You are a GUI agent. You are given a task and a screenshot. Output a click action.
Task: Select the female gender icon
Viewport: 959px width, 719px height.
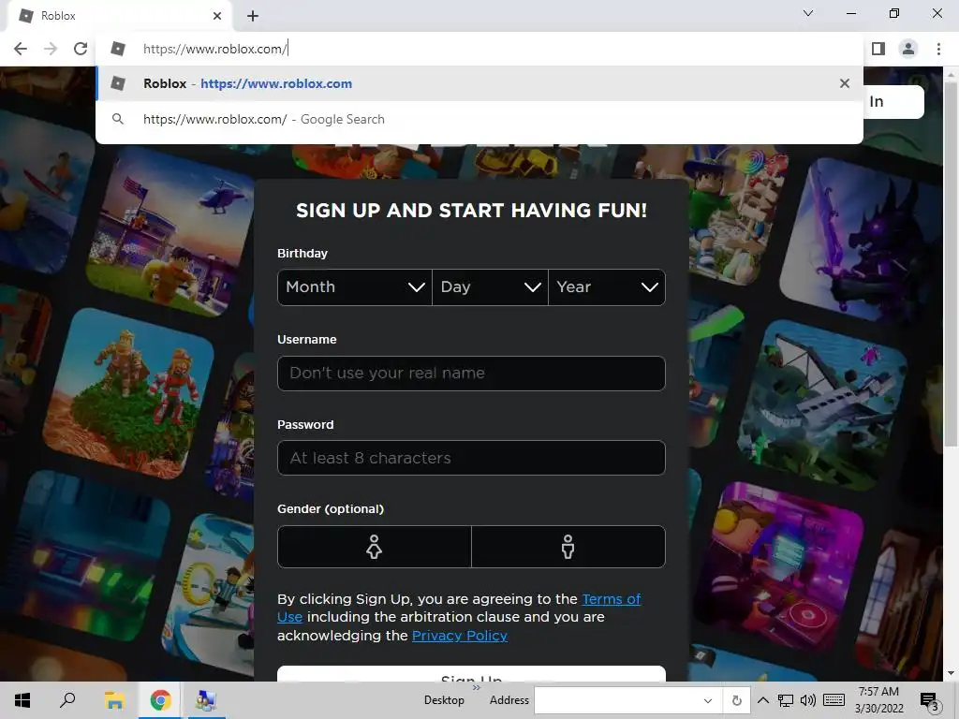coord(375,547)
